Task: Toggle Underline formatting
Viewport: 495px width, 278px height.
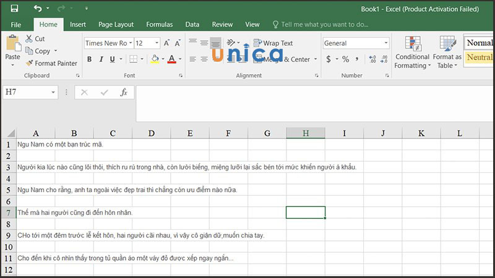Action: [x=112, y=59]
